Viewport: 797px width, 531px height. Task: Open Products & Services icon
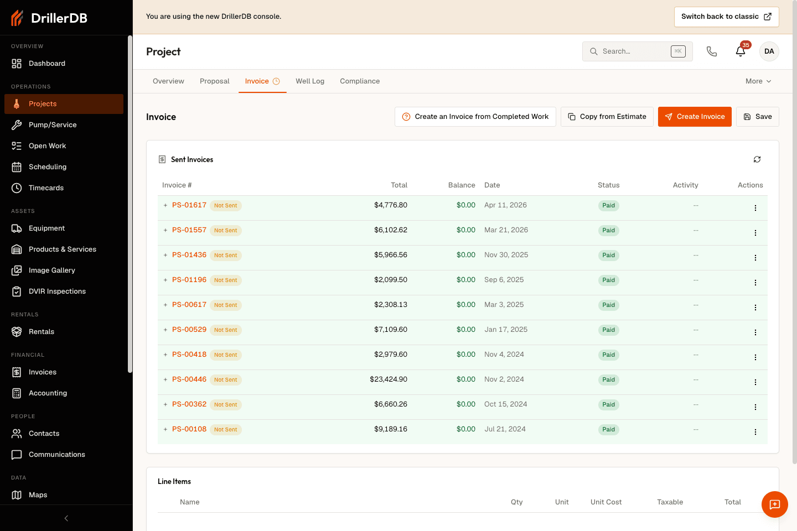click(x=17, y=249)
